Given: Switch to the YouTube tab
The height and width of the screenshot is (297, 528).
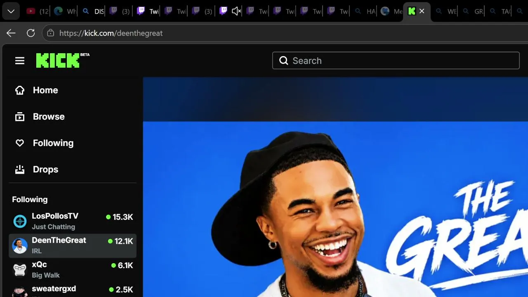Looking at the screenshot, I should pyautogui.click(x=36, y=11).
